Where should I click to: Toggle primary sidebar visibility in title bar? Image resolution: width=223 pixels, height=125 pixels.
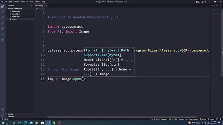click(197, 2)
